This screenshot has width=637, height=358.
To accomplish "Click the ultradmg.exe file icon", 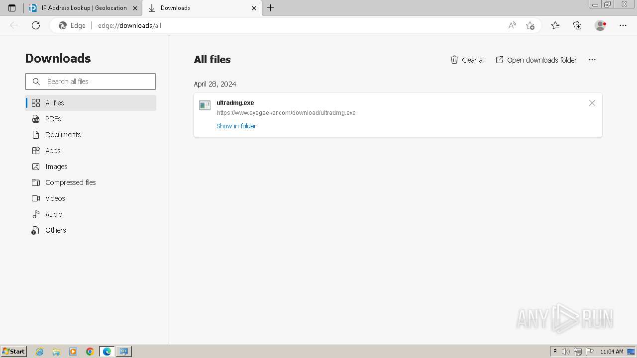I will pyautogui.click(x=205, y=105).
